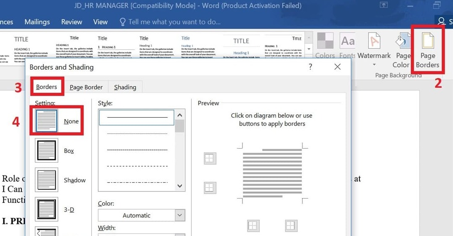
Task: Click the Tell me lightbulb icon
Action: coord(122,22)
